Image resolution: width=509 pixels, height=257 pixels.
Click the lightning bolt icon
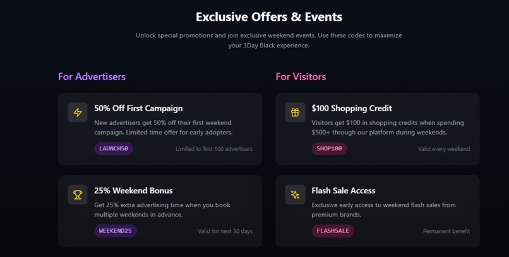pyautogui.click(x=78, y=112)
